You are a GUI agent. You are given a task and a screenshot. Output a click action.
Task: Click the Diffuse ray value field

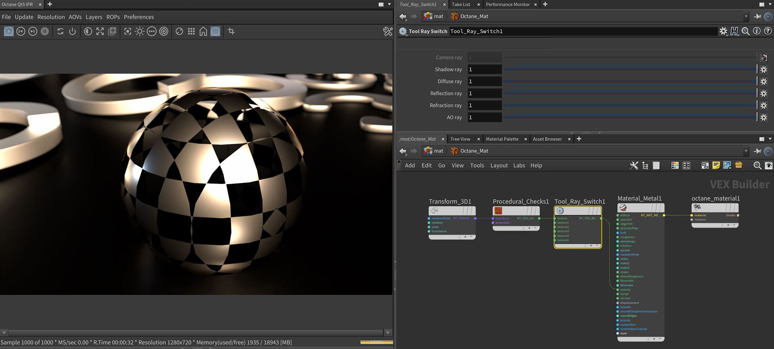click(484, 81)
